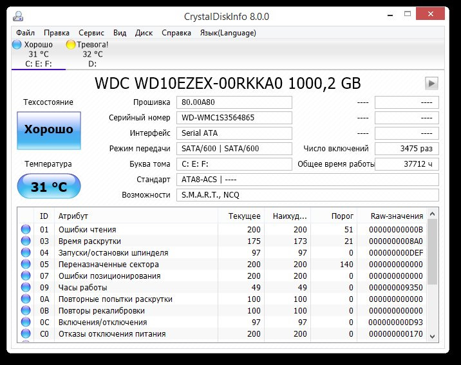The image size is (461, 365).
Task: Click the drive letter field C: E: F:
Action: tap(234, 164)
